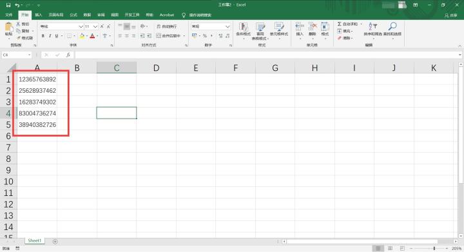The image size is (464, 252).
Task: Align cell text to bottom
Action: 133,26
